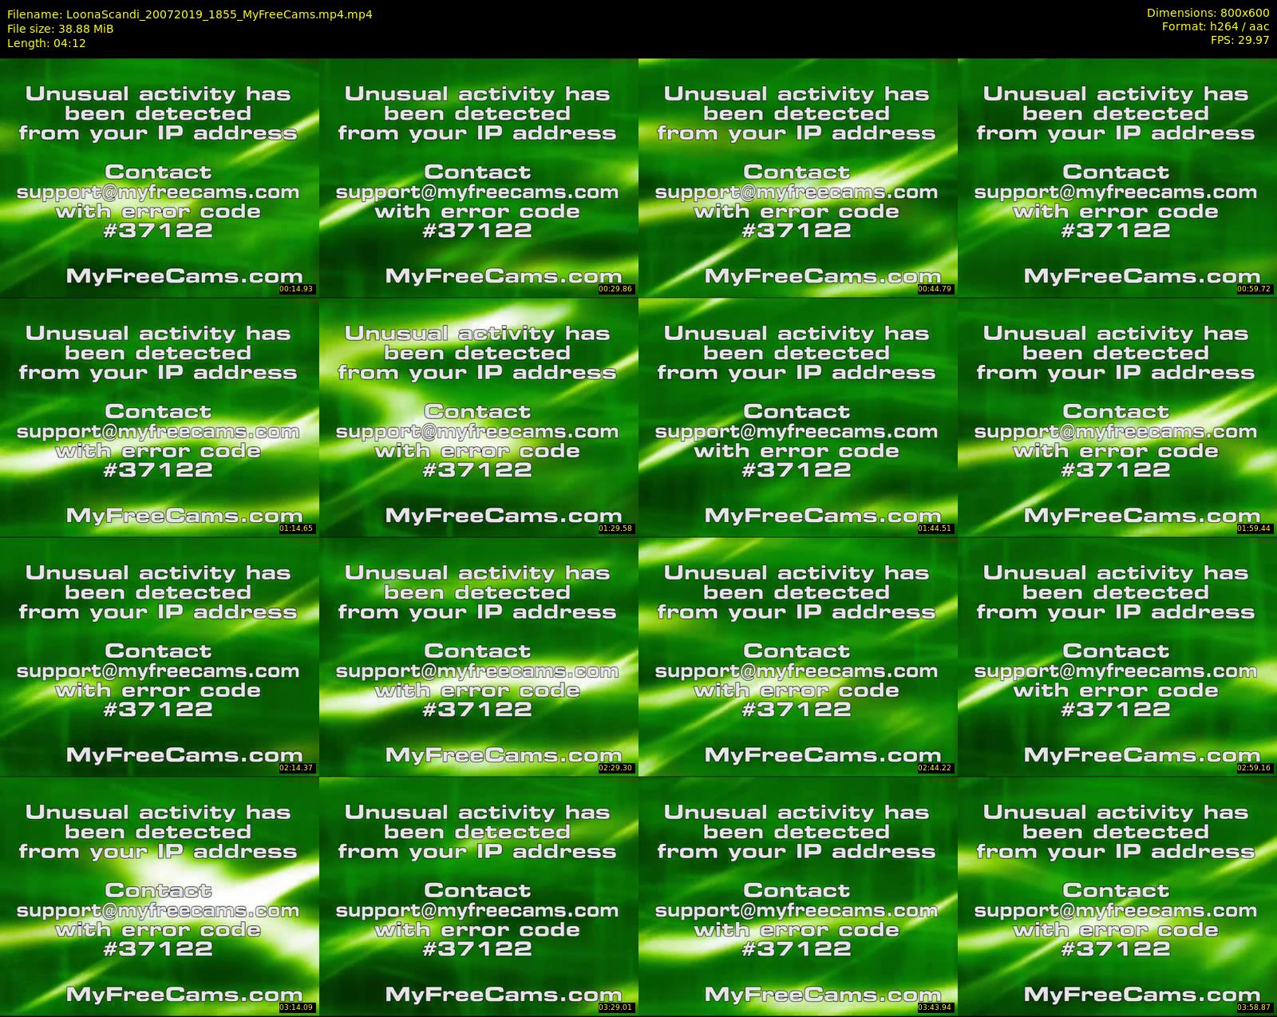This screenshot has height=1017, width=1277.
Task: Click the Filename line in the header
Action: [x=190, y=14]
